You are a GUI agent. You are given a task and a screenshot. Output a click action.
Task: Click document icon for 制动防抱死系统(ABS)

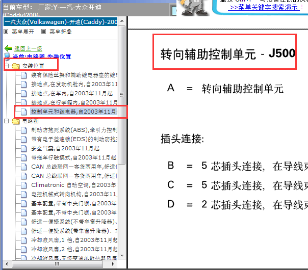(24, 130)
